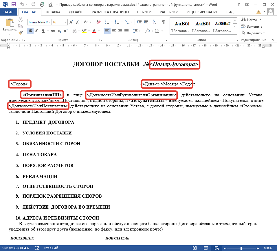Toggle paragraph marks (¶) visibility
This screenshot has width=277, height=251.
point(164,22)
